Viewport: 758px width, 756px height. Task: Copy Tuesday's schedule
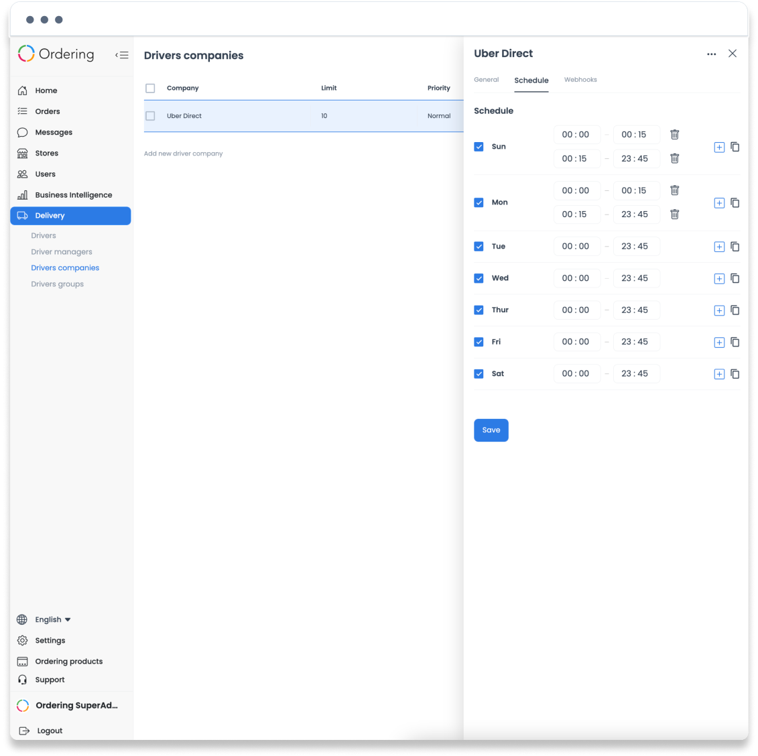[x=735, y=247]
